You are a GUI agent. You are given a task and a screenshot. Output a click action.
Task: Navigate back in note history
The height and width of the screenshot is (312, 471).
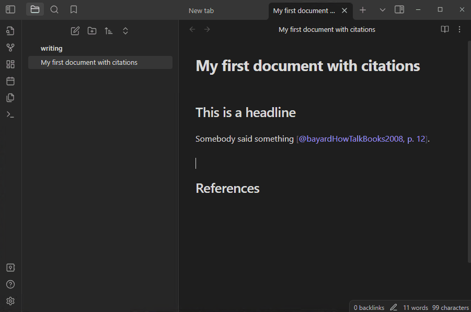192,29
